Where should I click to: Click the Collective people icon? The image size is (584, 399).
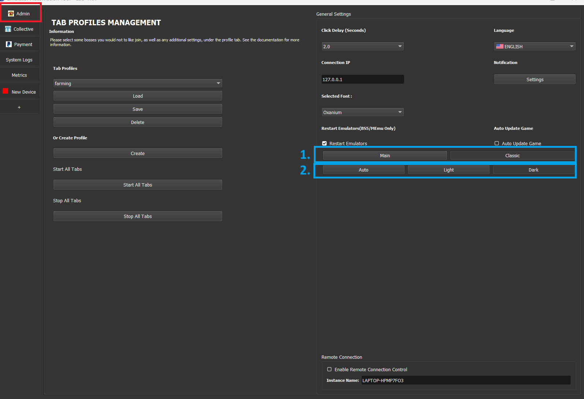pos(8,29)
